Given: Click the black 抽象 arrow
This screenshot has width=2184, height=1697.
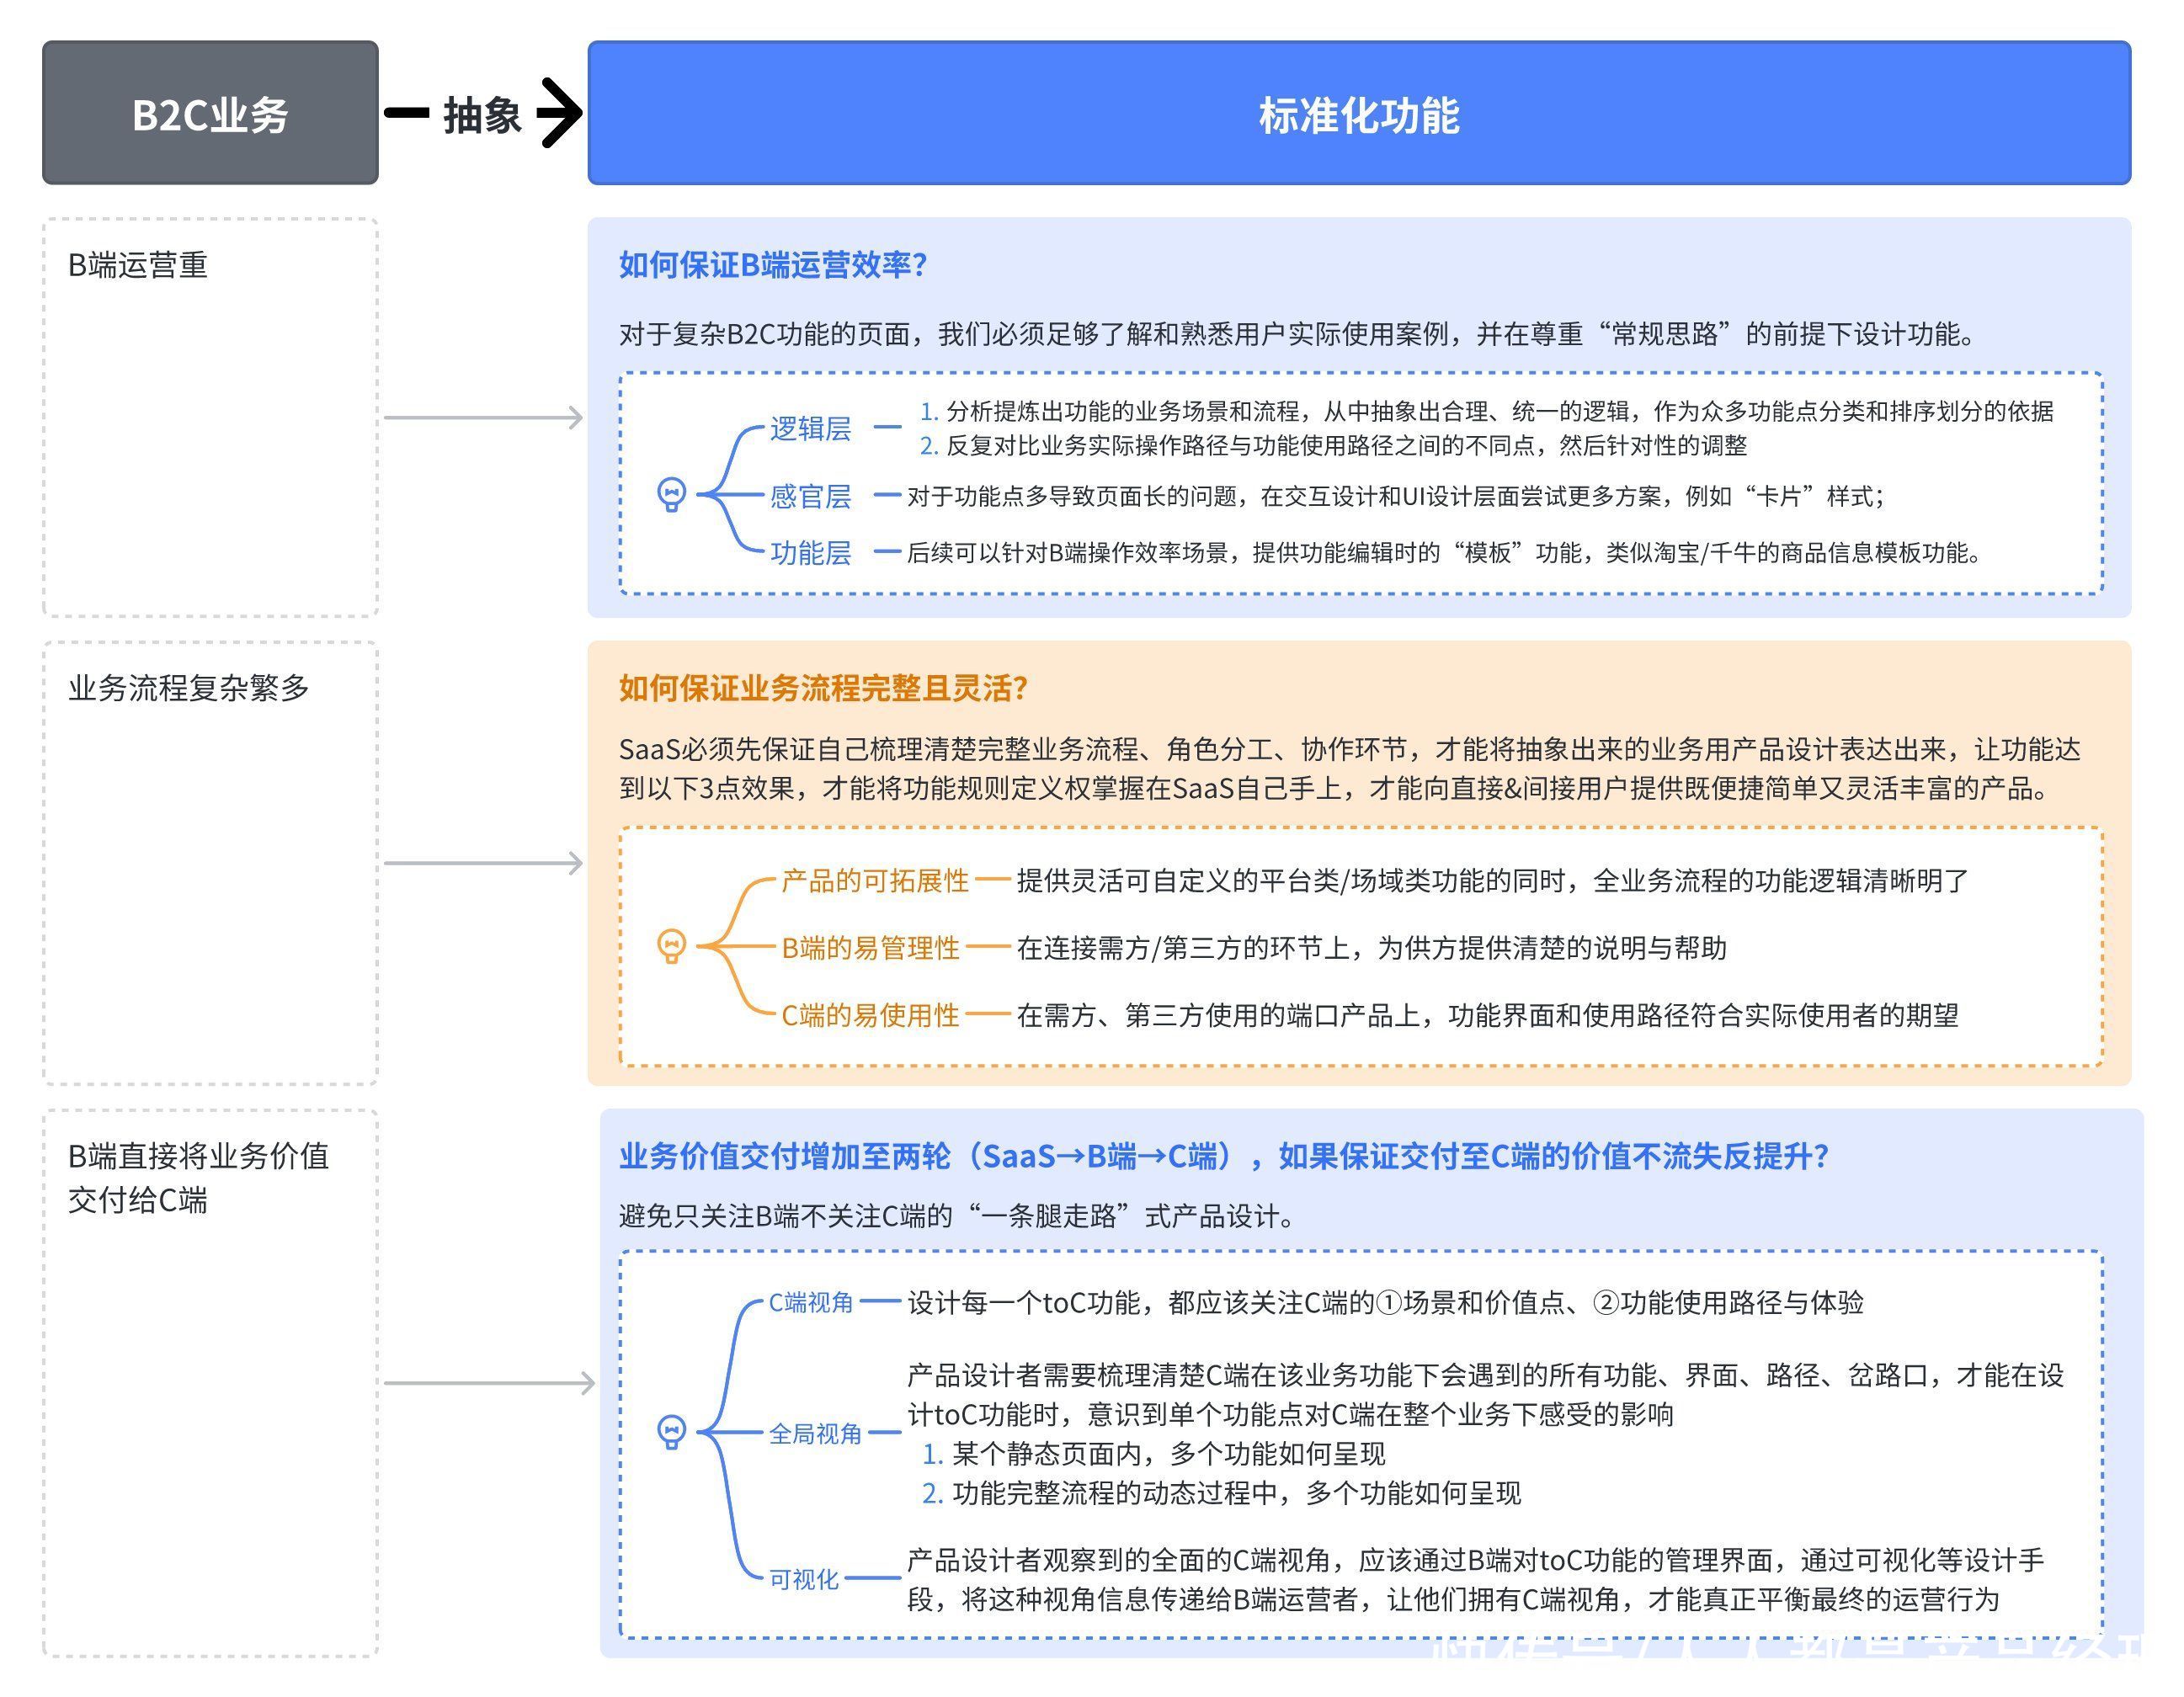Looking at the screenshot, I should pos(483,113).
